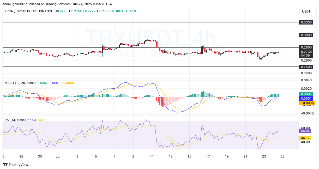The image size is (319, 169).
Task: Click the 60.00 RSI axis tick
Action: pos(306,128)
